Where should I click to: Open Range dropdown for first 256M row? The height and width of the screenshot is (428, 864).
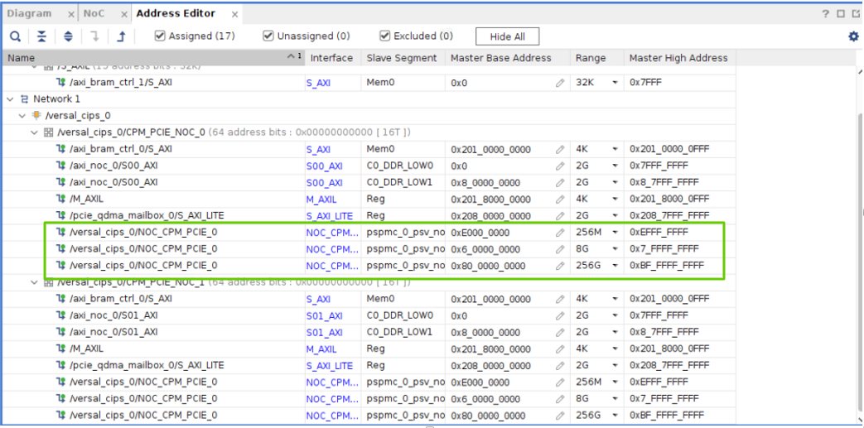615,233
